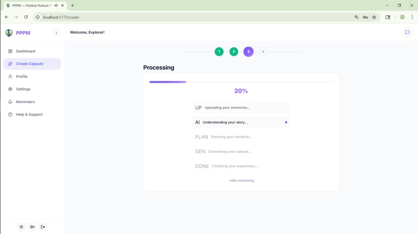The height and width of the screenshot is (234, 418).
Task: Click the address bar URL
Action: (61, 17)
